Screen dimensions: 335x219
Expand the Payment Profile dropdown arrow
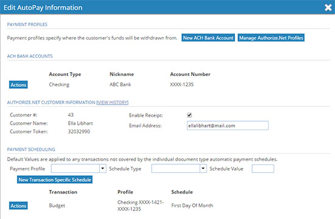(103, 169)
